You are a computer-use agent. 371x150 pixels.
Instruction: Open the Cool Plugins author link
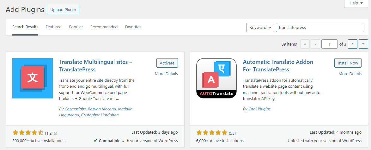(259, 109)
